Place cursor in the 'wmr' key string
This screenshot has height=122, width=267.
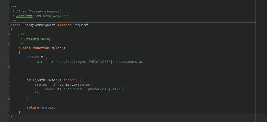pos(40,62)
